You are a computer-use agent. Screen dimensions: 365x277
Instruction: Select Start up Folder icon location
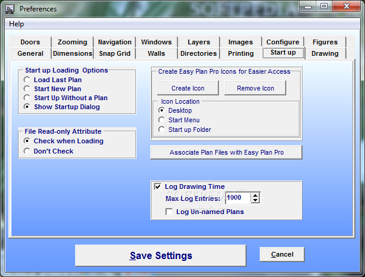(185, 130)
